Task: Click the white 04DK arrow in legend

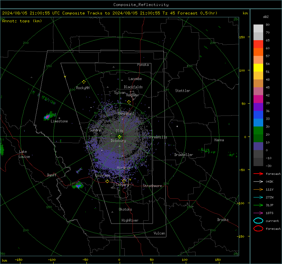Action: [x=258, y=181]
